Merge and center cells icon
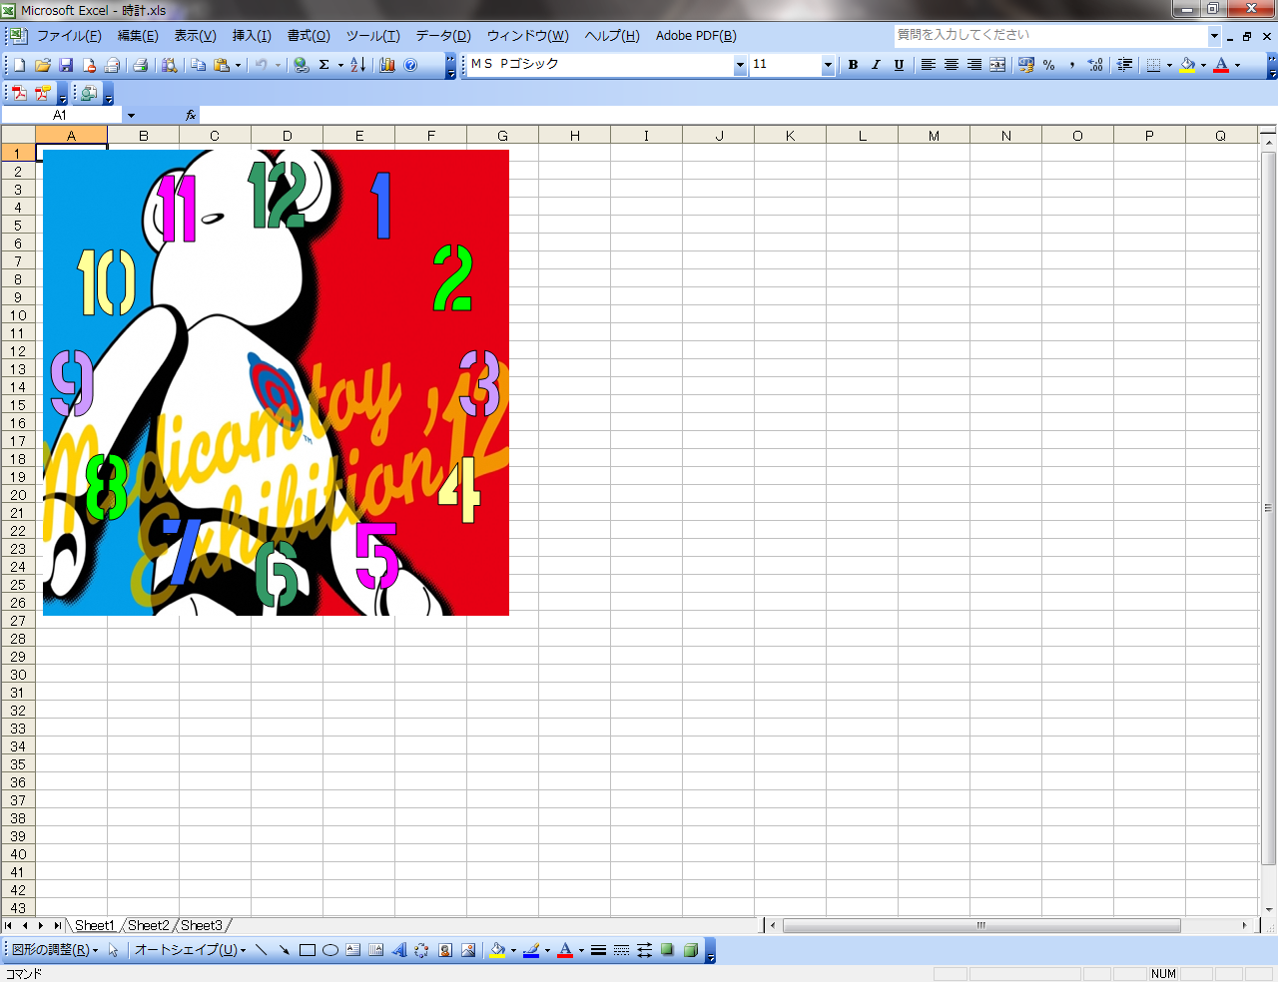Image resolution: width=1278 pixels, height=986 pixels. [x=997, y=65]
